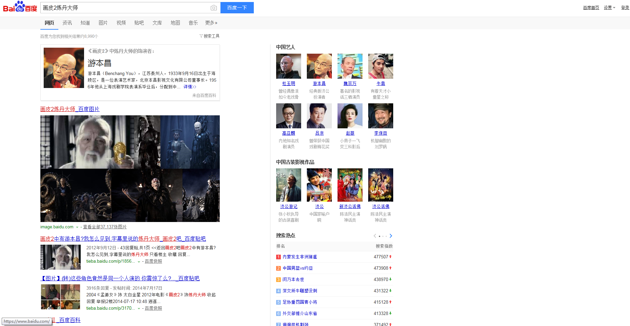The image size is (630, 326).
Task: Open 详情>> link in 游本昌 card
Action: tap(190, 87)
